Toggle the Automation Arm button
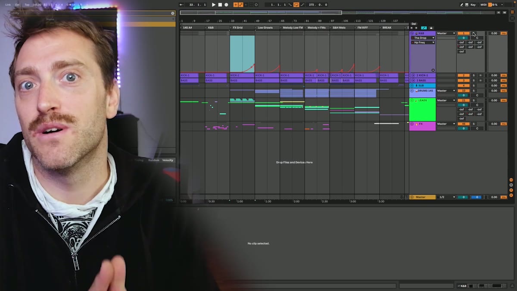Image resolution: width=517 pixels, height=291 pixels. [241, 5]
